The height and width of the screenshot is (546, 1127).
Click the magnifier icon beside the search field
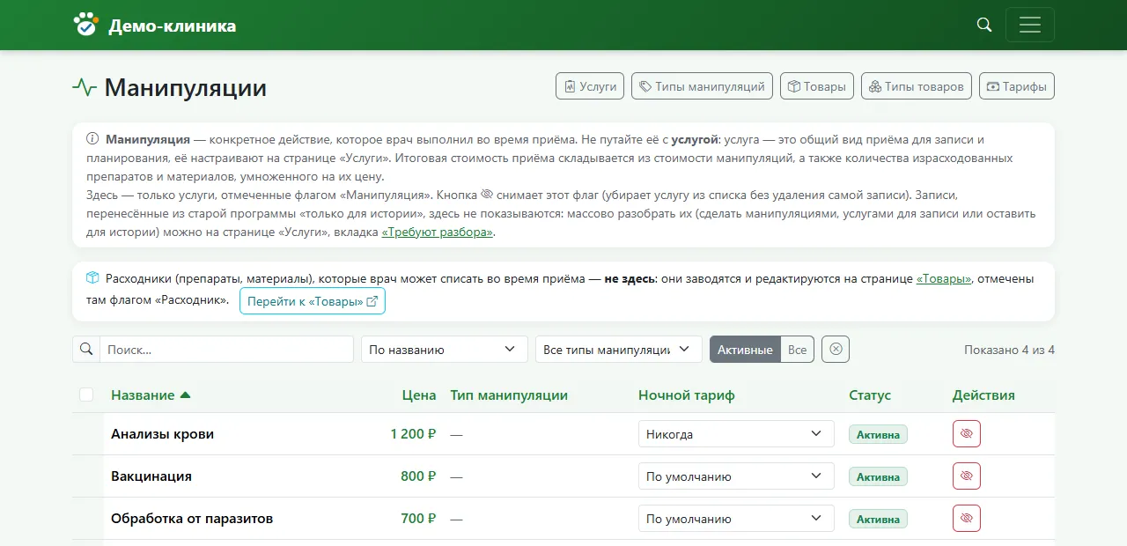click(x=86, y=350)
